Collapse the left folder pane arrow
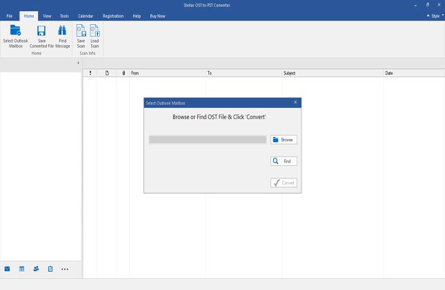The width and height of the screenshot is (445, 290). [x=78, y=63]
